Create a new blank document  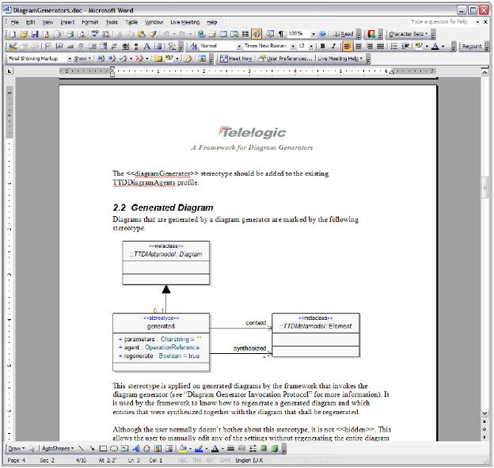13,34
